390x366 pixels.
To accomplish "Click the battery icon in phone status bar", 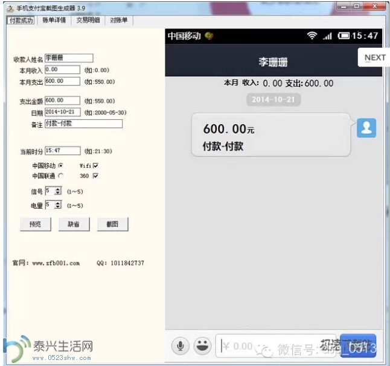I will pyautogui.click(x=344, y=36).
